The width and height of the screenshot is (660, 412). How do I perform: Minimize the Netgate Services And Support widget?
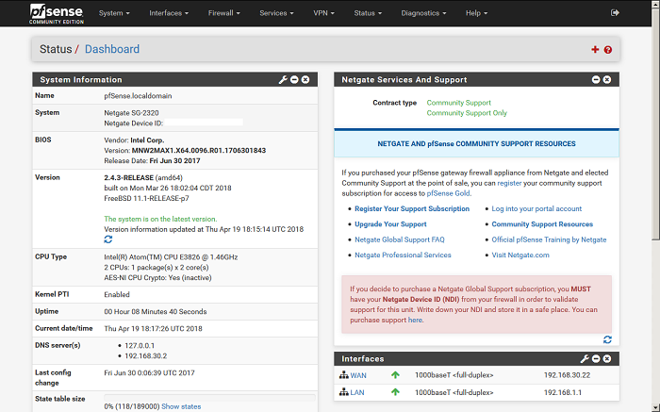pyautogui.click(x=595, y=80)
